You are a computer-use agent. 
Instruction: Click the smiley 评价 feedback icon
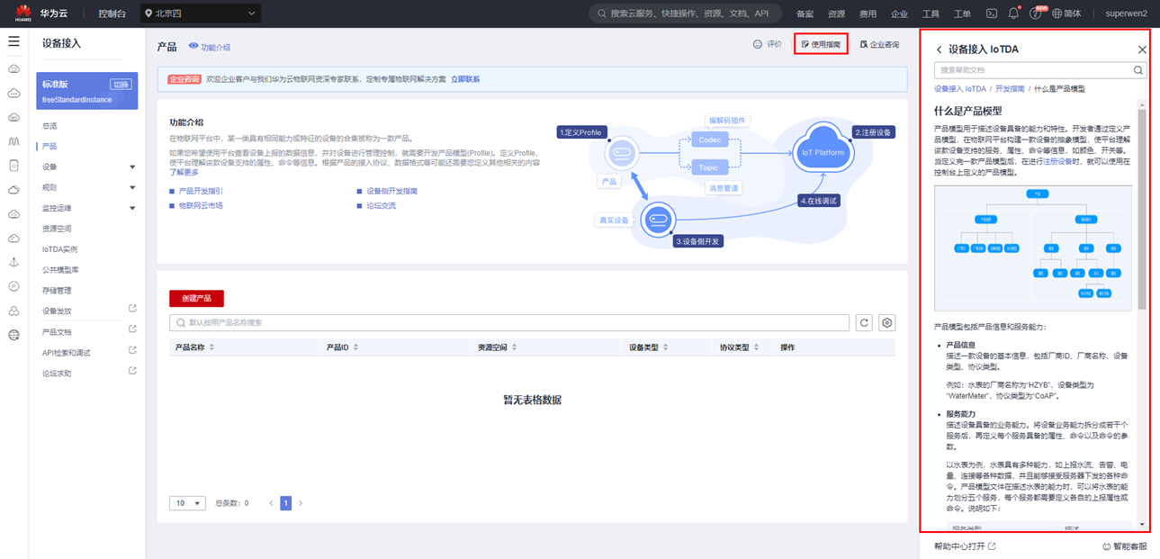coord(758,44)
